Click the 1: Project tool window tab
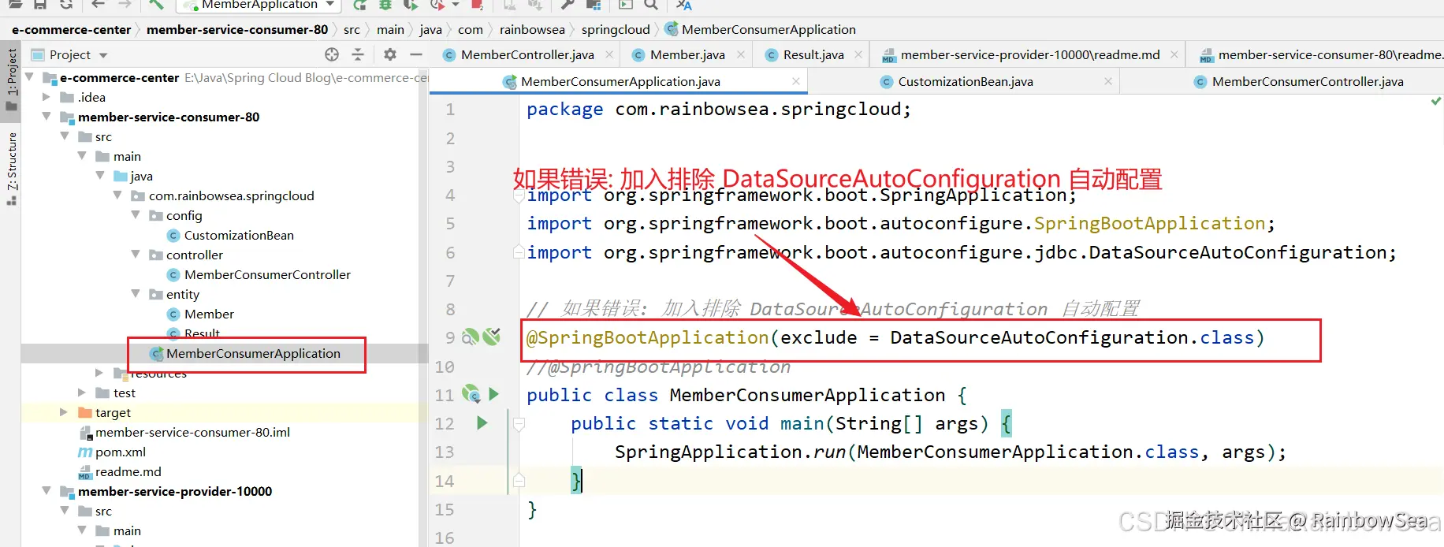 (x=11, y=82)
